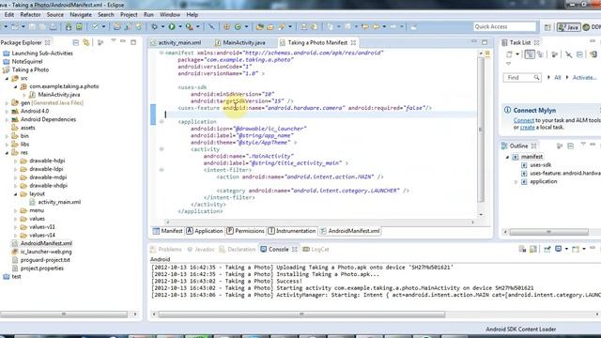Image resolution: width=601 pixels, height=338 pixels.
Task: Open Display Selected Console dropdown
Action: point(566,249)
